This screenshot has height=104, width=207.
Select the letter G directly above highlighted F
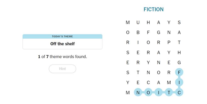click(x=179, y=62)
